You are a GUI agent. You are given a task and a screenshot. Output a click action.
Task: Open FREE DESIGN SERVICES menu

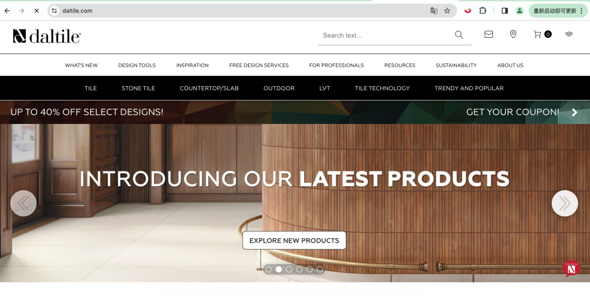[259, 66]
